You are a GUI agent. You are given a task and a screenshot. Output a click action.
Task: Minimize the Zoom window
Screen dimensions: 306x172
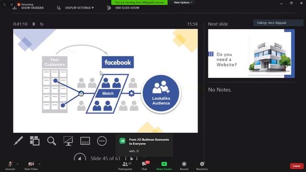(x=281, y=3)
